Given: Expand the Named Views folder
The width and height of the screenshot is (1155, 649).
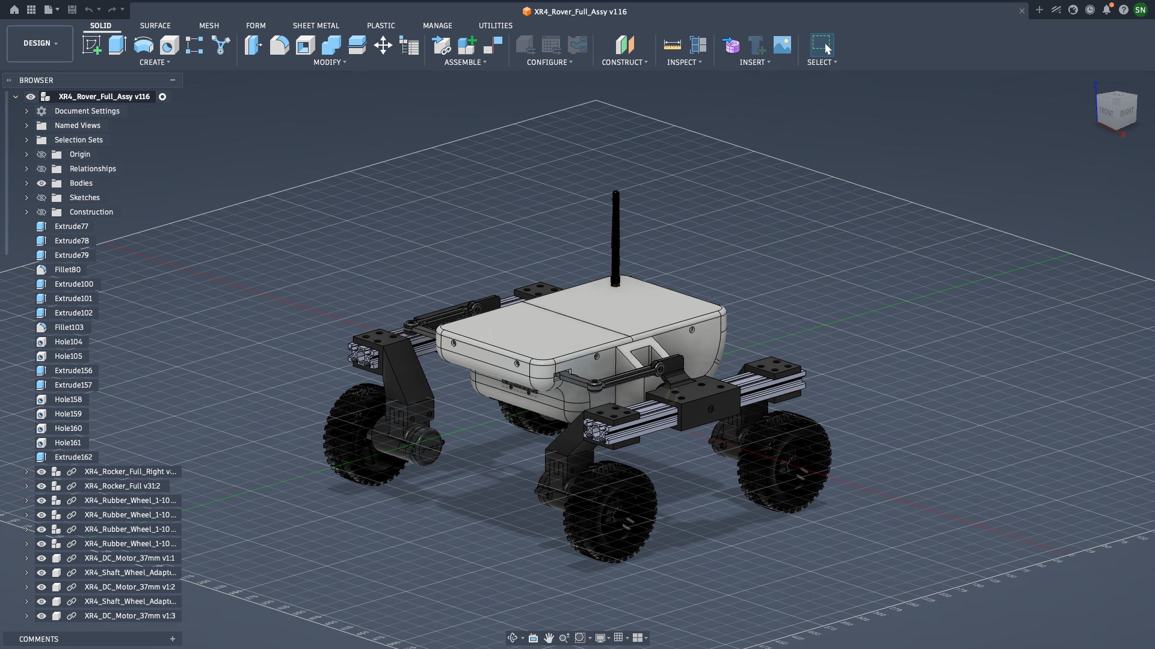Looking at the screenshot, I should [x=26, y=126].
